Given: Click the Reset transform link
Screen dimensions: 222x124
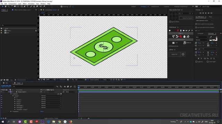Looking at the screenshot, I should 42,112.
